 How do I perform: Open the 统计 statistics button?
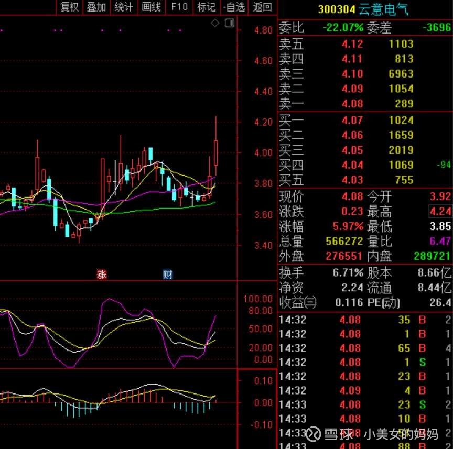point(124,7)
